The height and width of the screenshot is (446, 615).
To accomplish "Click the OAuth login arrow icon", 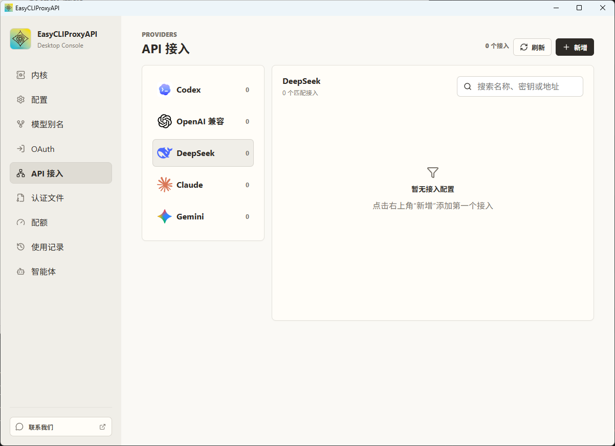I will [20, 149].
